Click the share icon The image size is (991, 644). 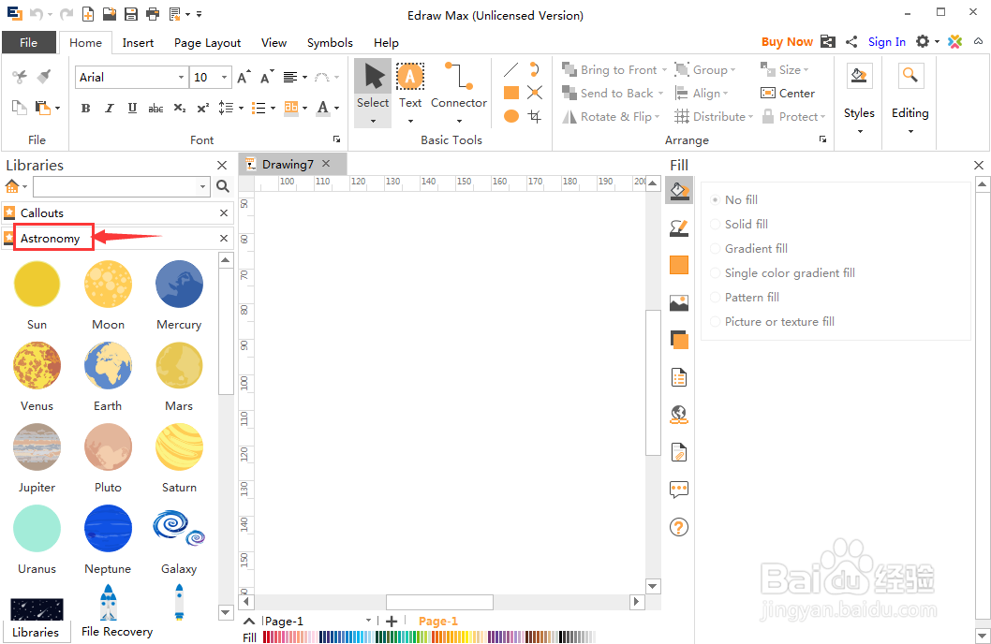pyautogui.click(x=851, y=42)
